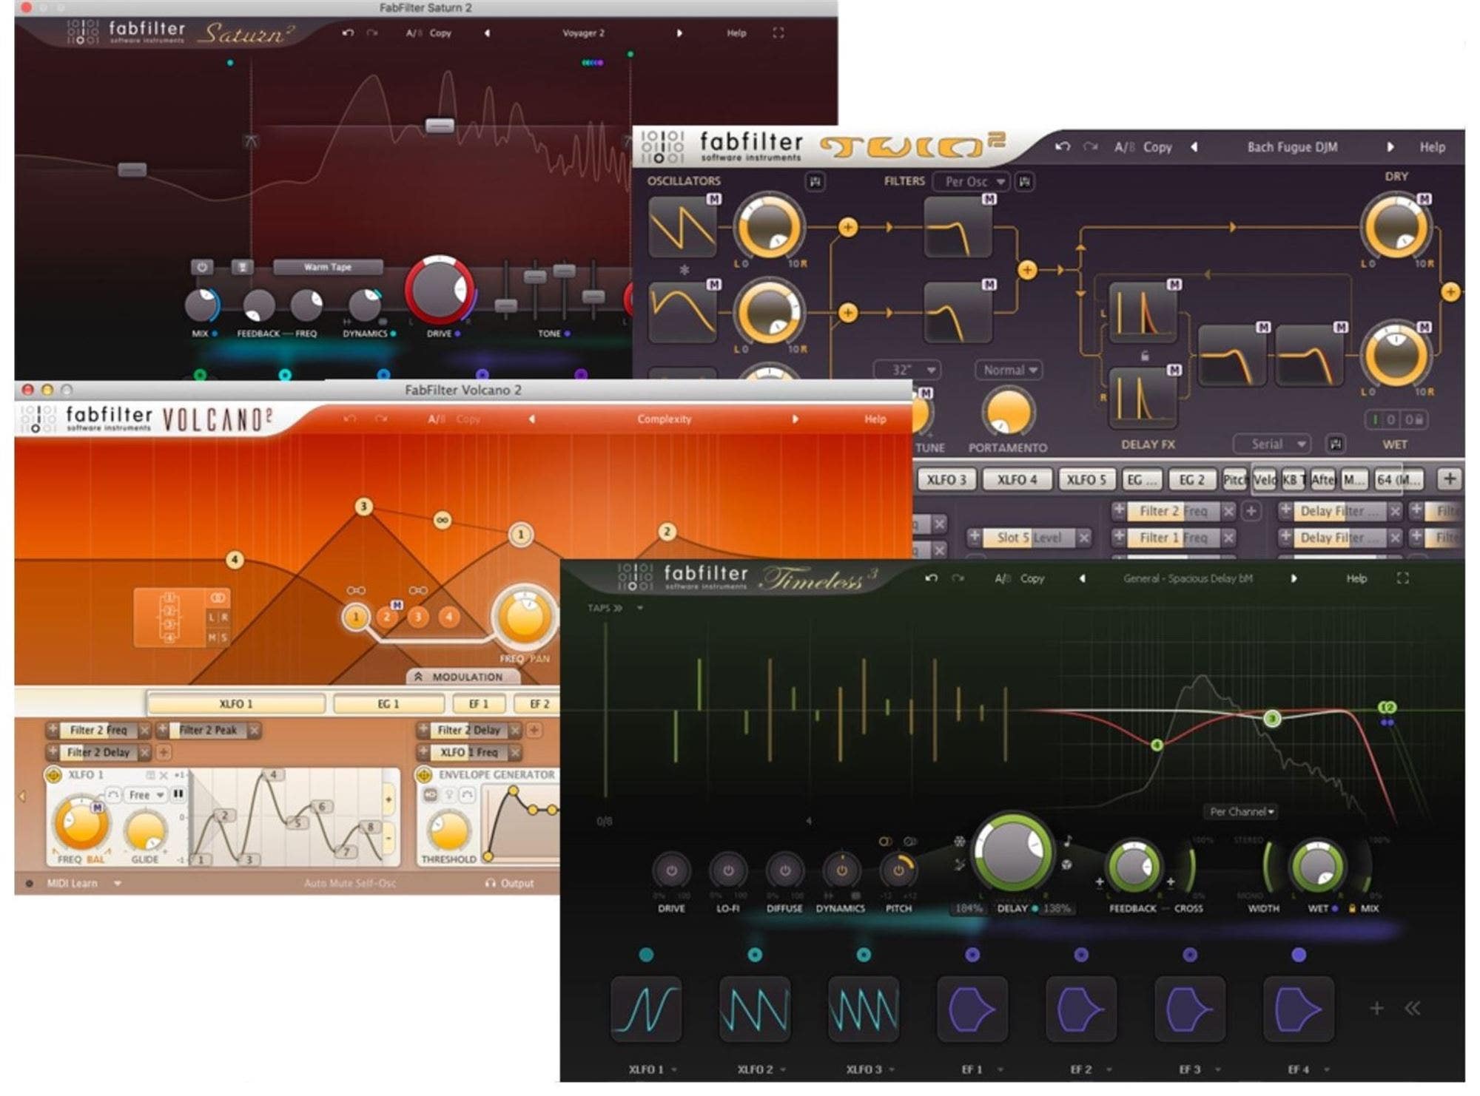Select the first oscillator sawtooth waveform
The image size is (1480, 1096).
click(x=682, y=227)
